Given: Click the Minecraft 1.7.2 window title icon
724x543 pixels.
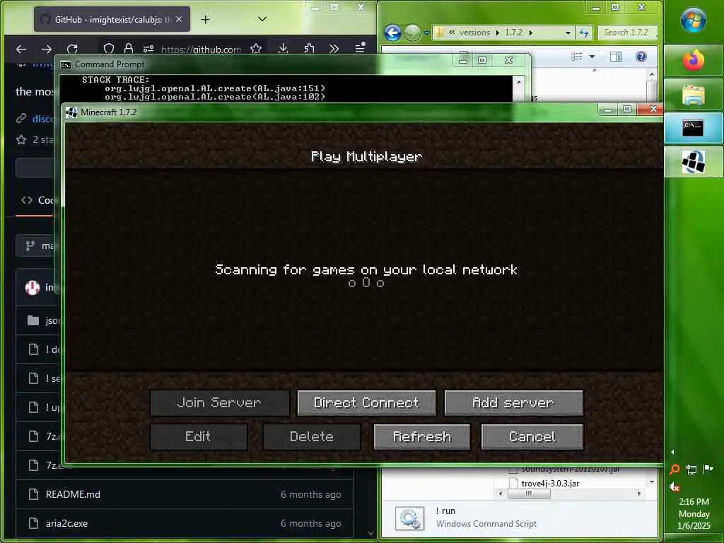Looking at the screenshot, I should (x=71, y=112).
